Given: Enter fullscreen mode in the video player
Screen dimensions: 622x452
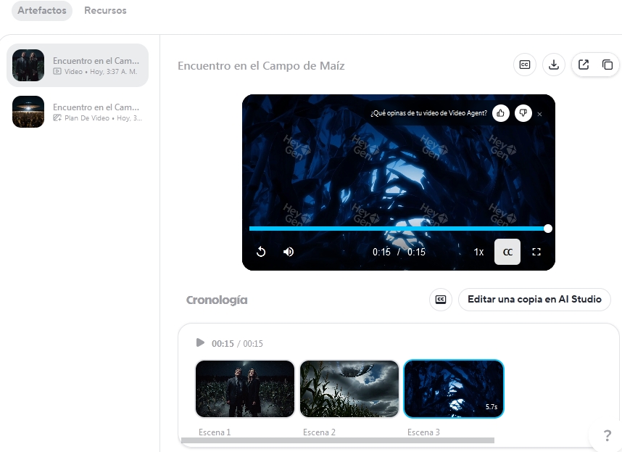Looking at the screenshot, I should coord(536,252).
